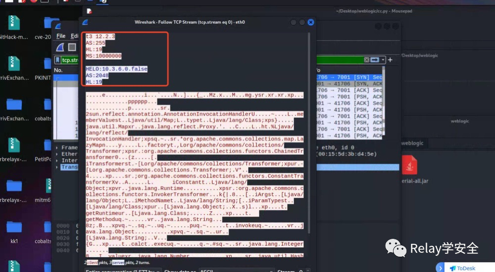Close the Follow TCP Stream dialog
495x272 pixels.
coord(311,22)
